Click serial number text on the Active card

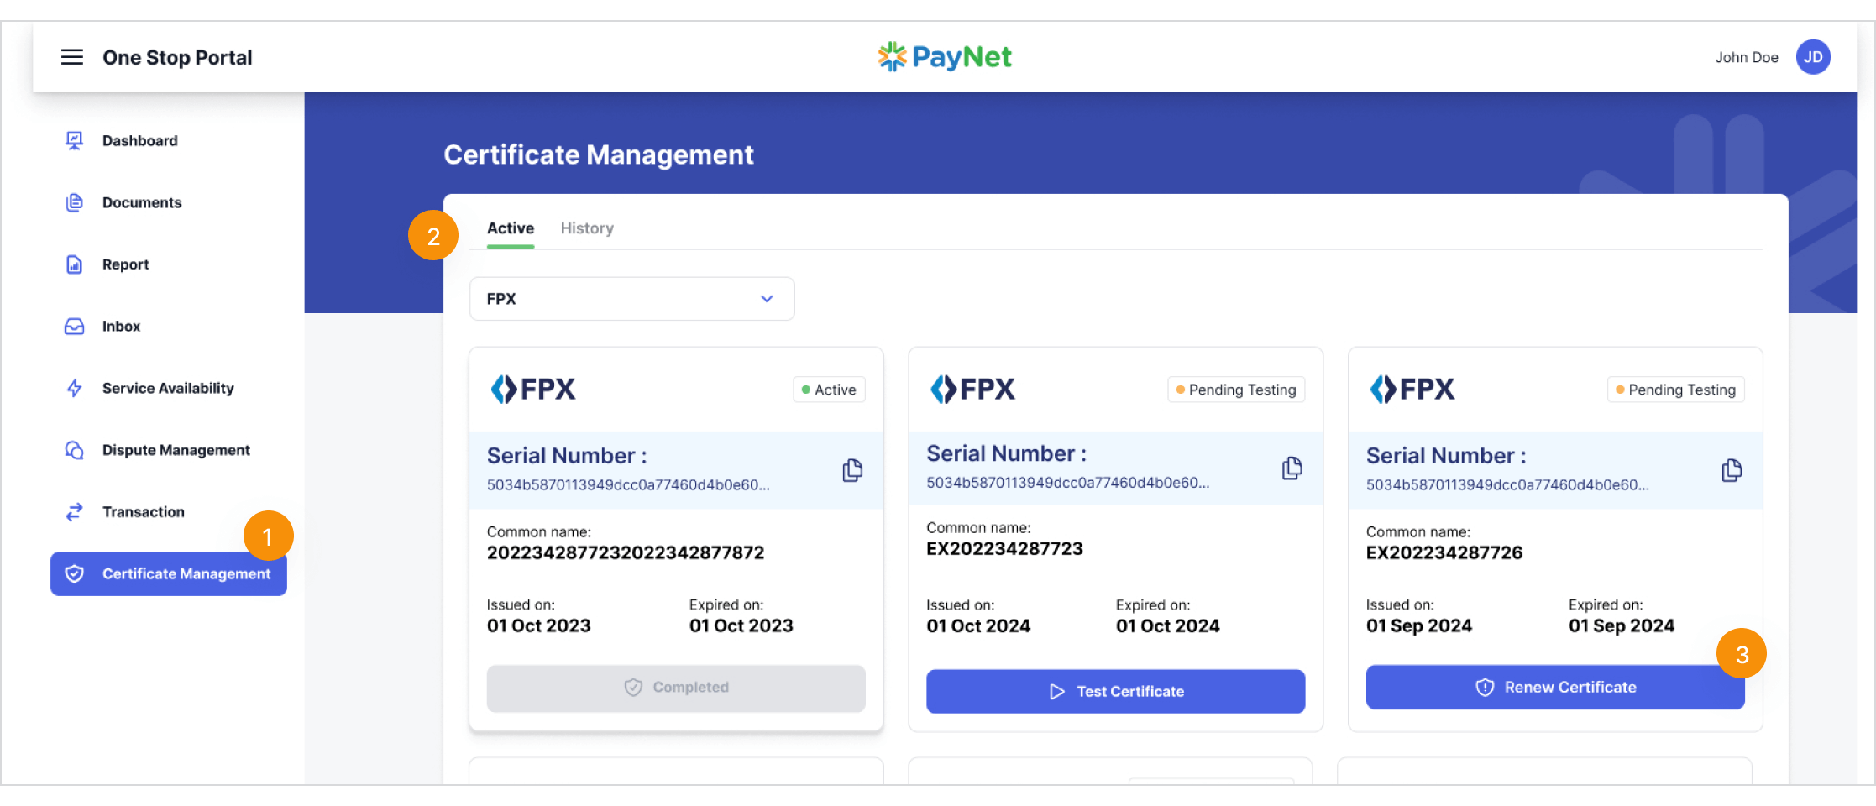click(x=628, y=485)
